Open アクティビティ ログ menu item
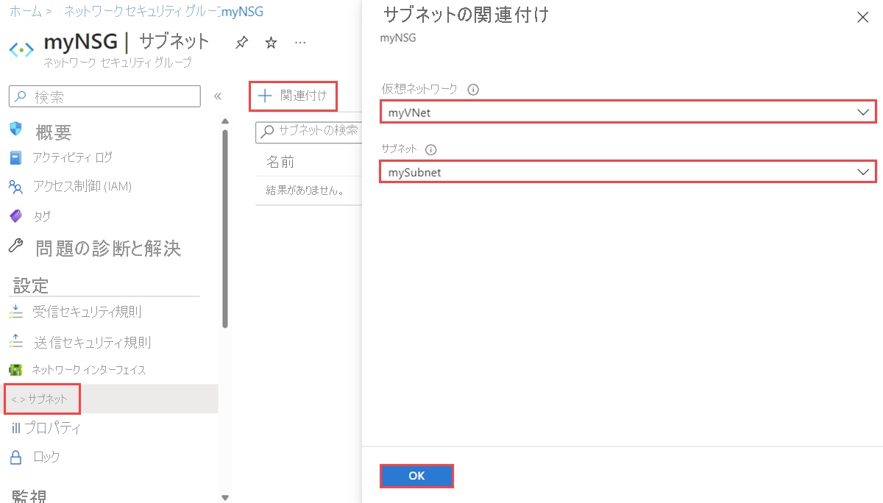Viewport: 883px width, 503px height. pos(72,157)
